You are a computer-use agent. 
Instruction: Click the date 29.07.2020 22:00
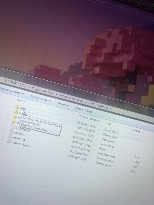pyautogui.click(x=81, y=143)
